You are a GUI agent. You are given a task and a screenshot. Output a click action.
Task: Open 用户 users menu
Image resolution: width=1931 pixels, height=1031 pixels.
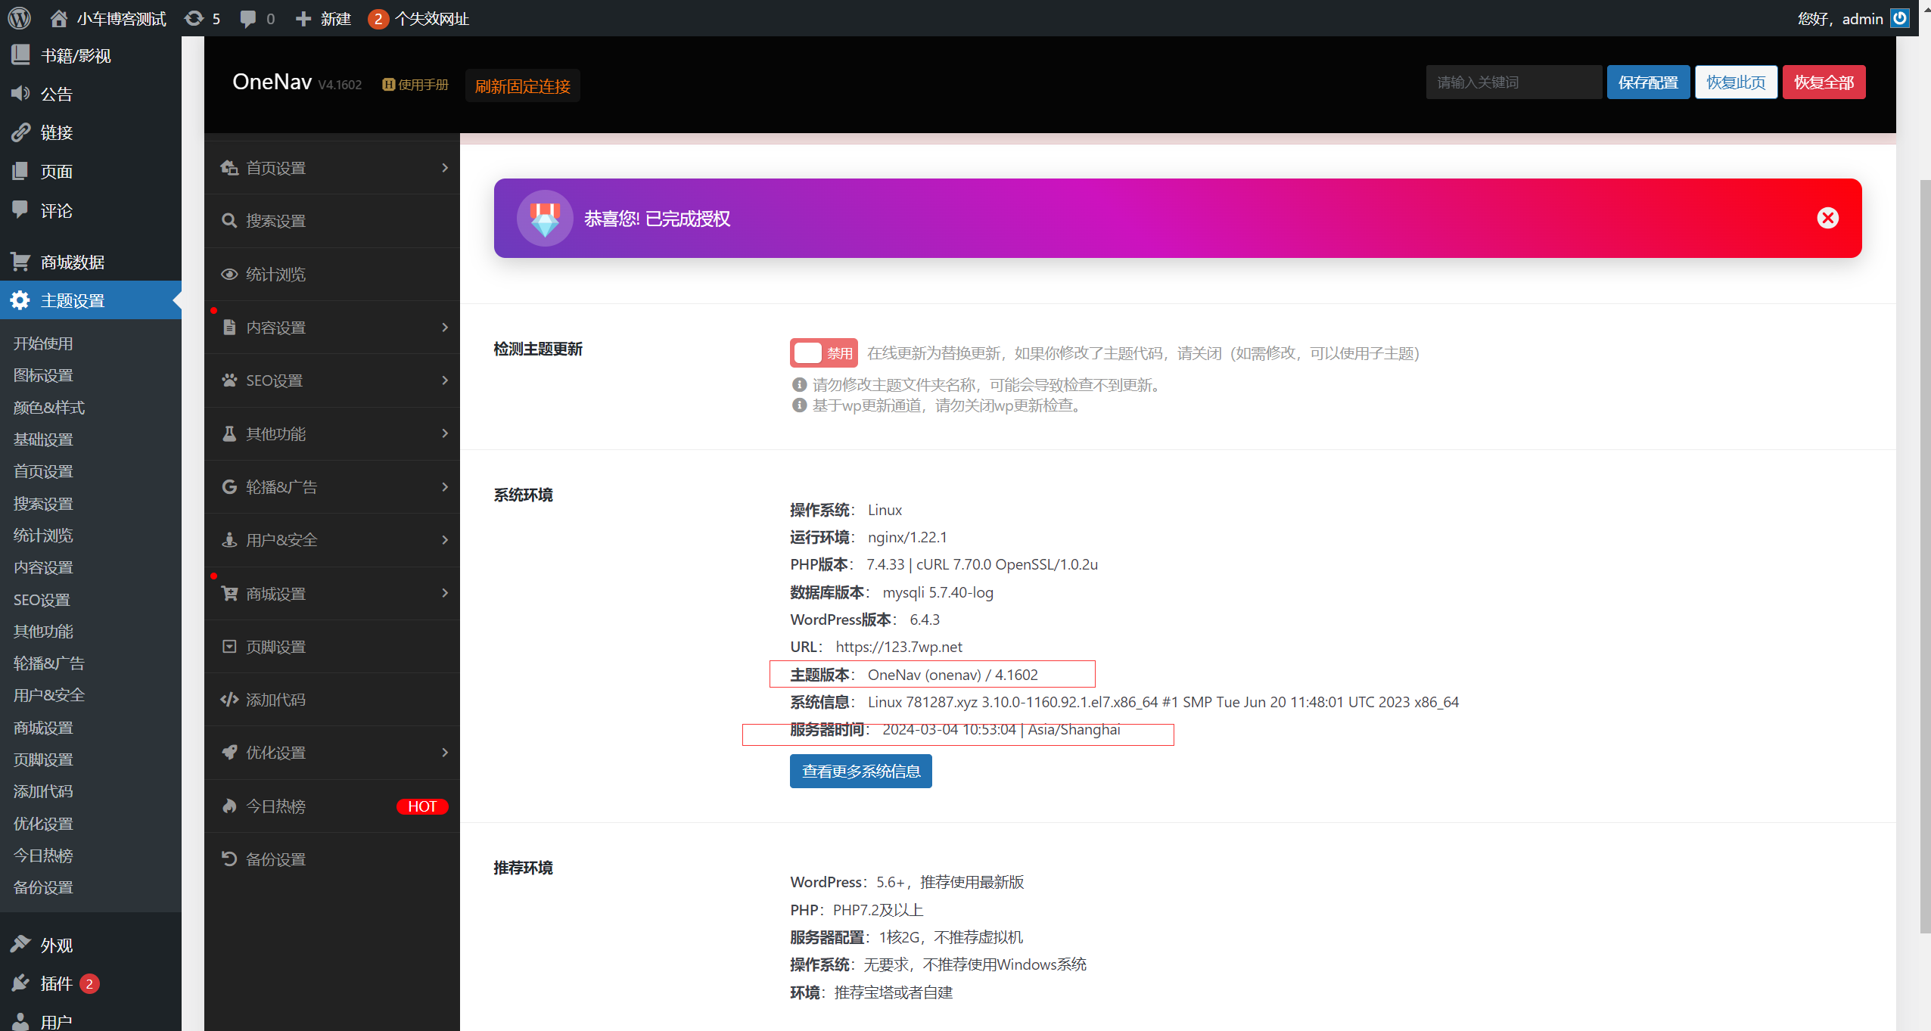click(91, 1021)
